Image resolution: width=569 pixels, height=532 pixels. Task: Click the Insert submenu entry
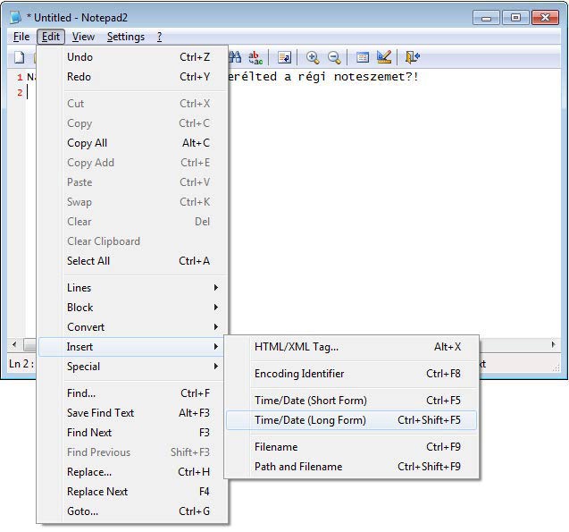(130, 347)
